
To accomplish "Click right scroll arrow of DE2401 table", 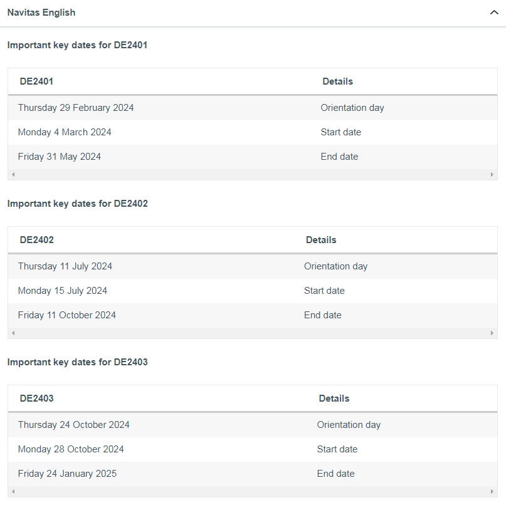I will click(492, 174).
